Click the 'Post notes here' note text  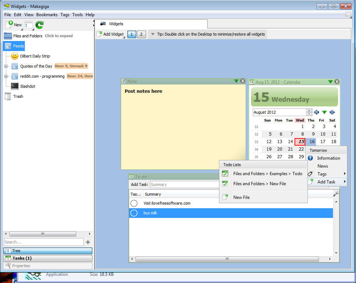tap(143, 91)
